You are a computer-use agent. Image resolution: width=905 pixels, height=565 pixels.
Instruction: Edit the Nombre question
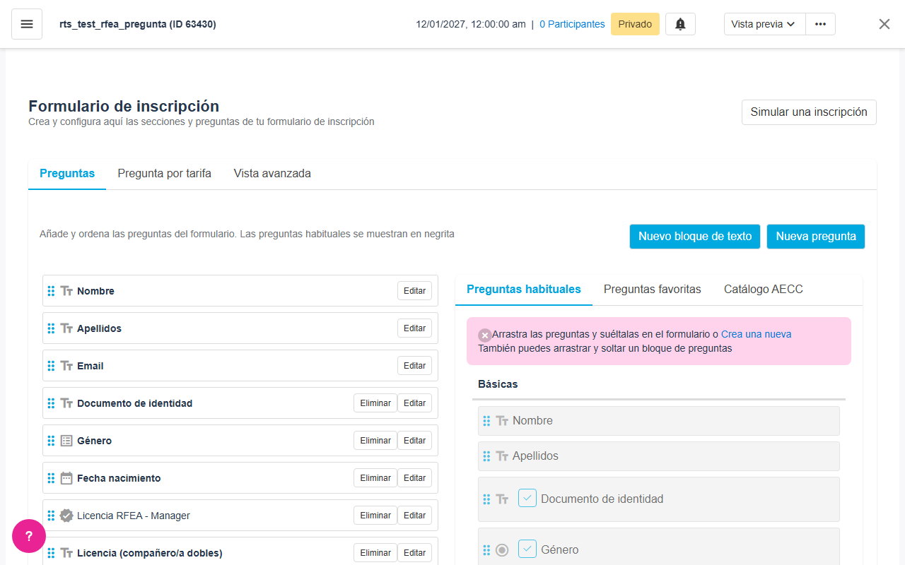pos(414,291)
